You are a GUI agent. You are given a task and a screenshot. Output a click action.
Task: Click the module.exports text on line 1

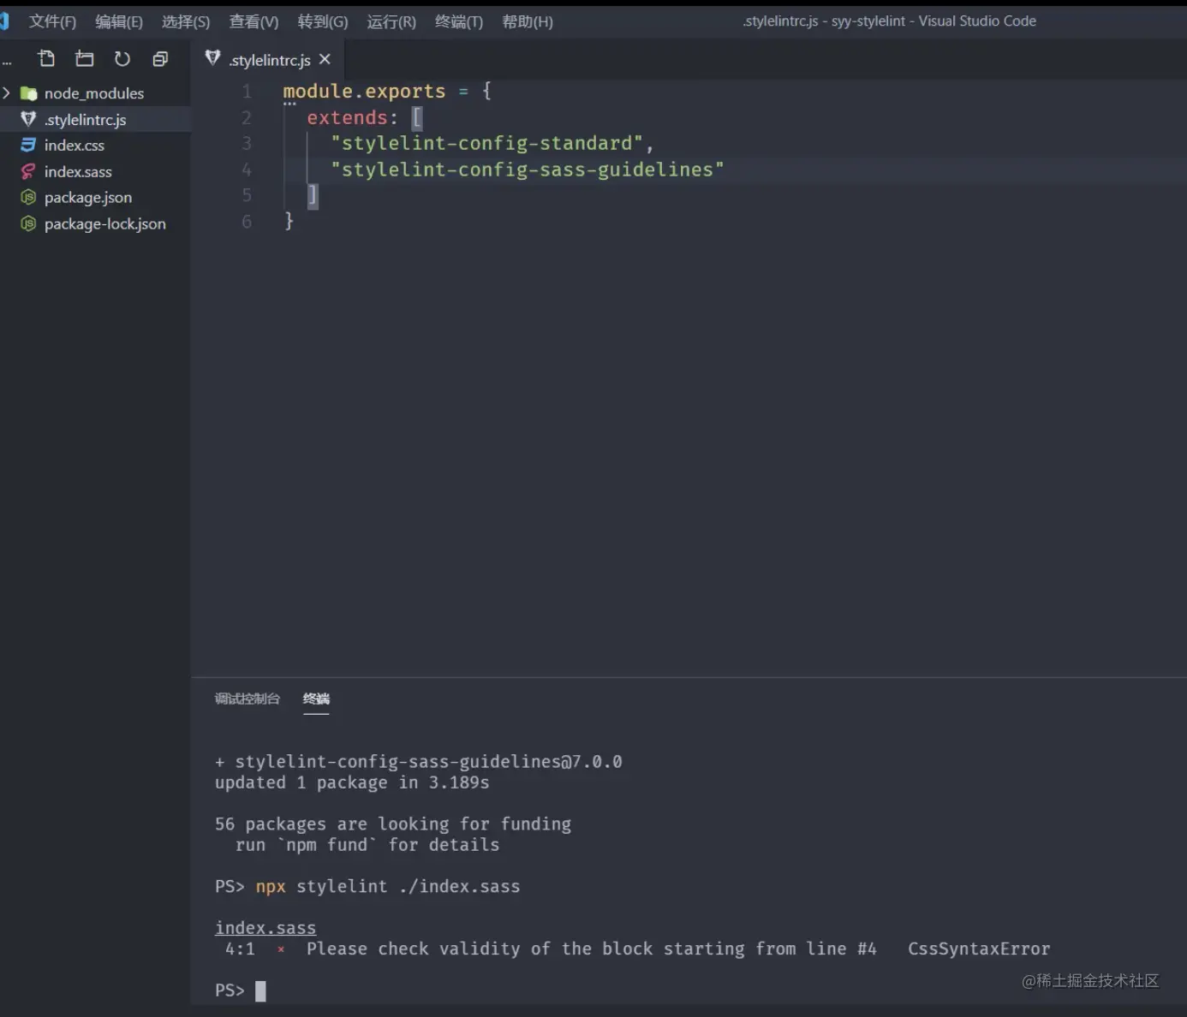tap(364, 92)
